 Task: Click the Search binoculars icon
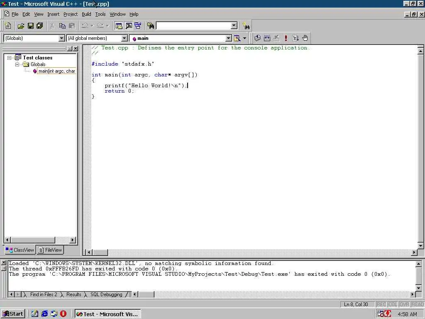(x=246, y=26)
